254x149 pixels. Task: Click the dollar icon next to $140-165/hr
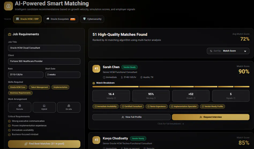click(x=122, y=77)
